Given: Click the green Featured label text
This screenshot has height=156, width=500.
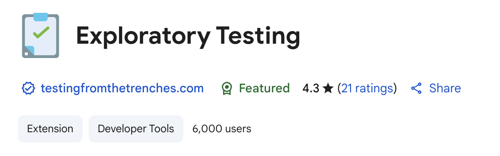Looking at the screenshot, I should click(x=264, y=89).
